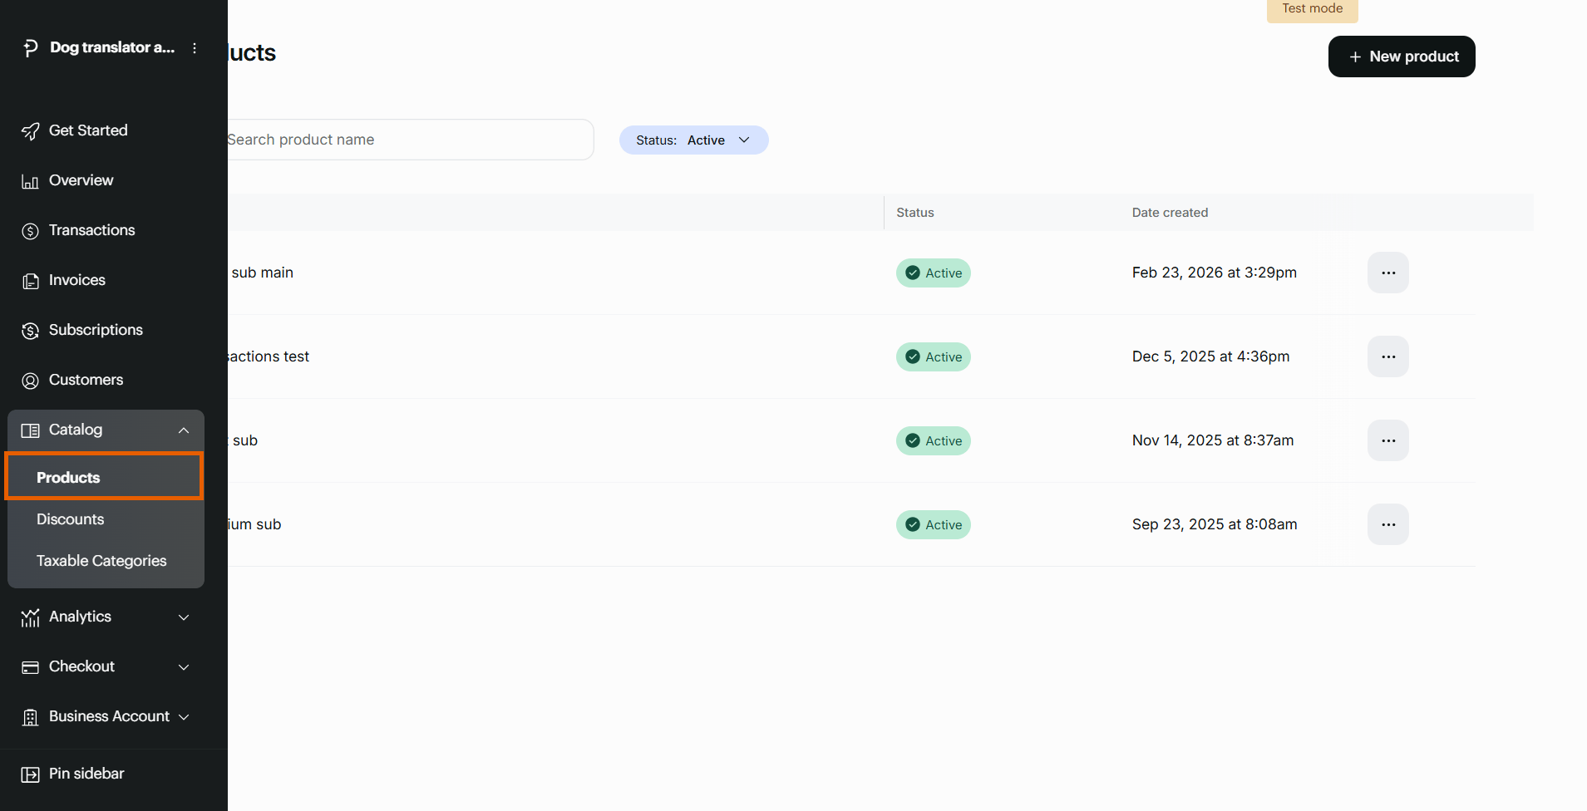Click Nov 14, 2025 at 8:37am date
The height and width of the screenshot is (811, 1587).
[1213, 440]
